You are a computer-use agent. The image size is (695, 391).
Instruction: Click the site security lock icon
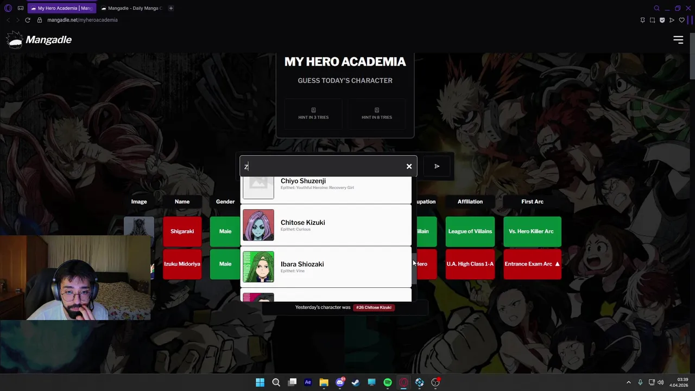[x=39, y=20]
